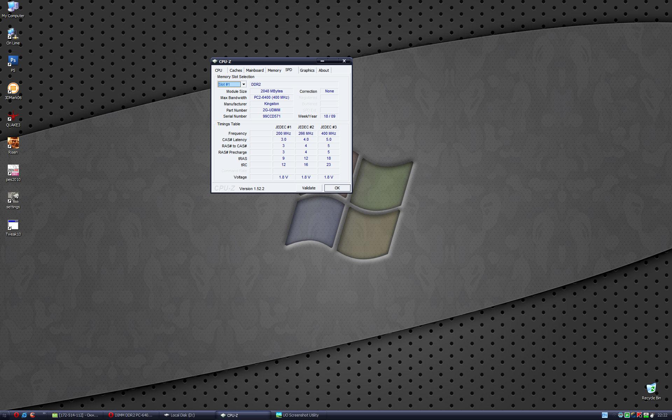Click the serial number 99CCD571
The image size is (672, 420).
click(272, 116)
